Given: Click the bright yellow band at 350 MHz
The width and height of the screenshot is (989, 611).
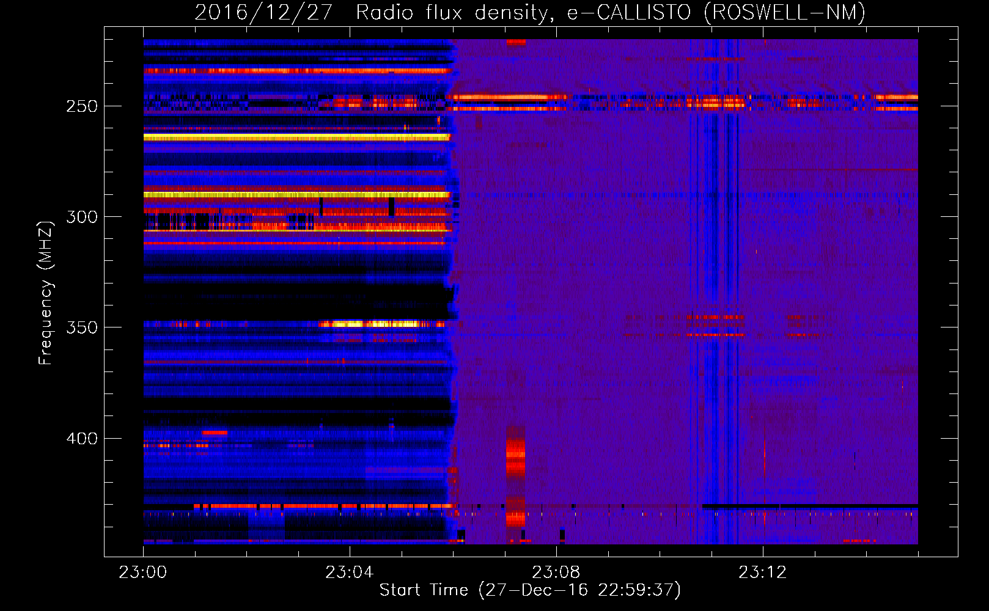Looking at the screenshot, I should tap(382, 324).
